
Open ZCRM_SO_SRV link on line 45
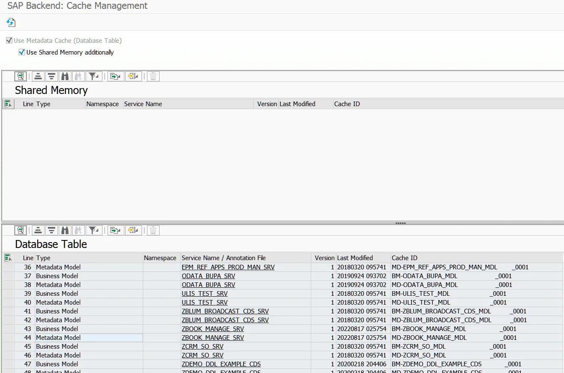pyautogui.click(x=202, y=347)
